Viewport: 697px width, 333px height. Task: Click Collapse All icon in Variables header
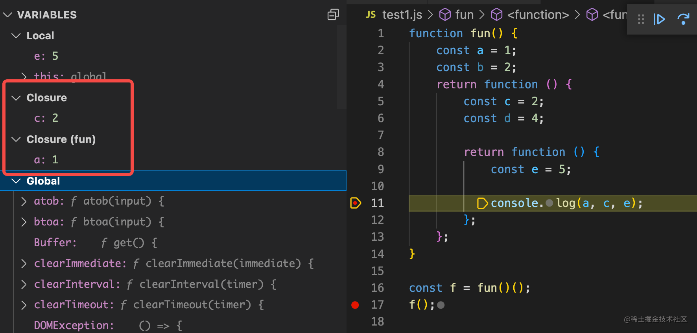click(x=333, y=15)
